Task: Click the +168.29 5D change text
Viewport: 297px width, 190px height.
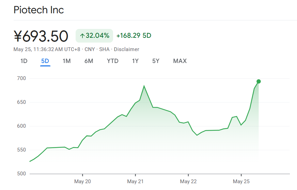Action: [134, 36]
